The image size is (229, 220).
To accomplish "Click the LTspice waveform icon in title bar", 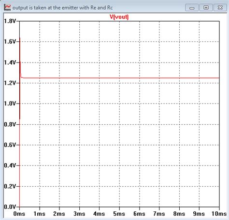I will 7,7.
